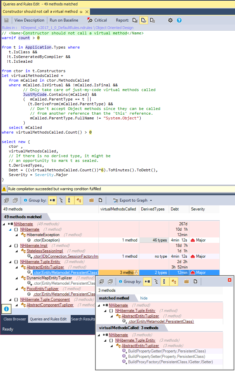
Task: Switch to the Search Results tab
Action: (x=83, y=319)
